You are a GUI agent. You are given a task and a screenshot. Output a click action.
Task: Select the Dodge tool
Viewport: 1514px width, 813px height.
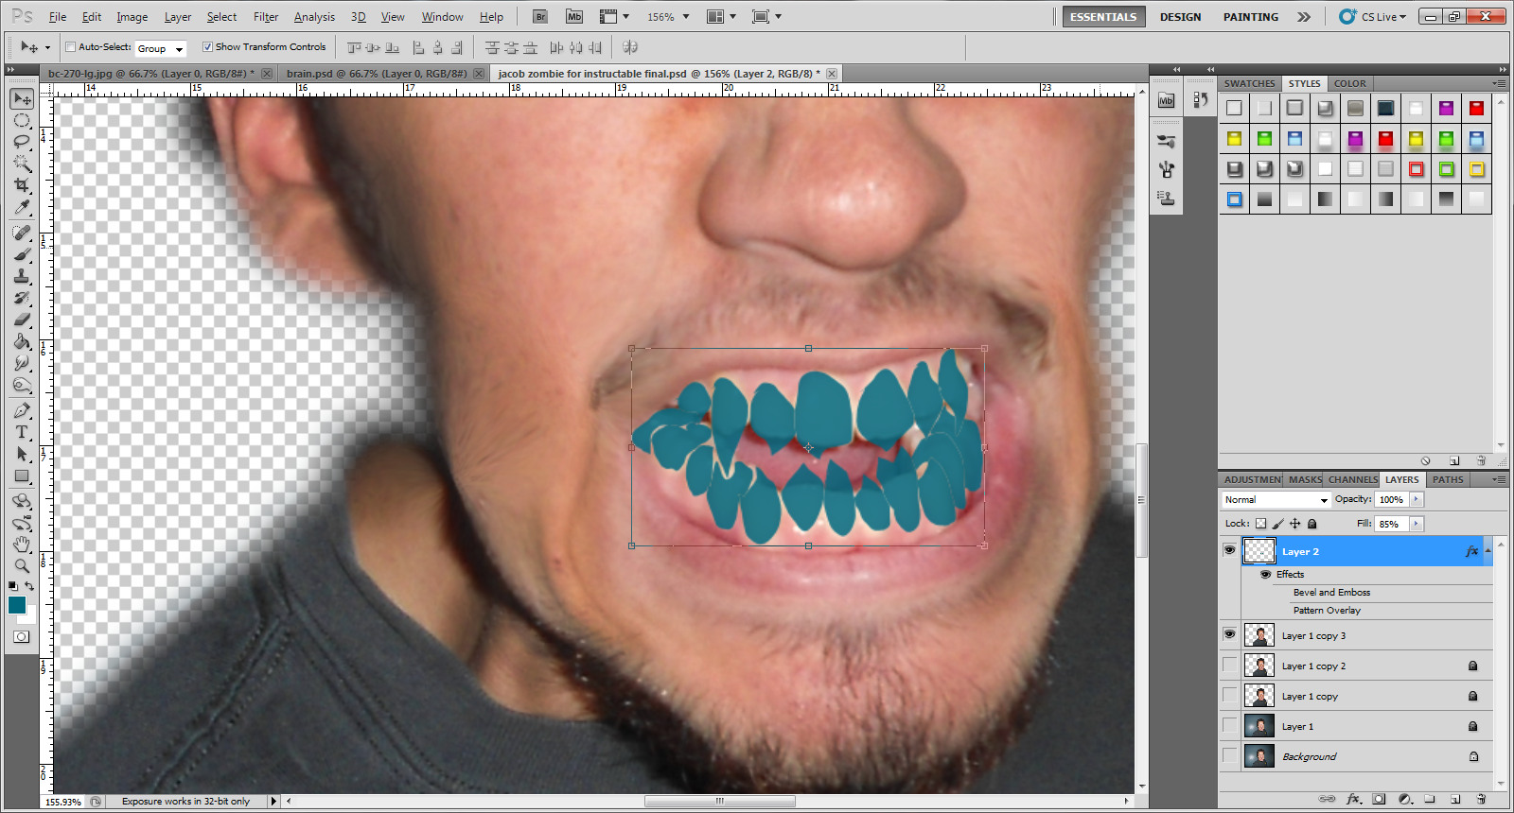pyautogui.click(x=22, y=385)
